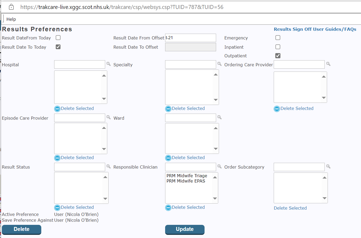Image resolution: width=361 pixels, height=238 pixels.
Task: Tick the Emergency checkbox
Action: (278, 38)
